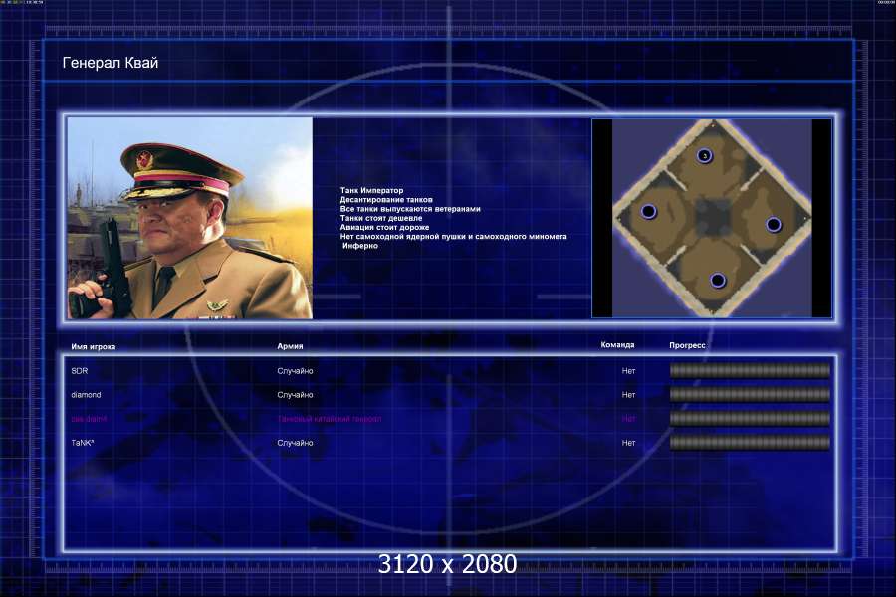Click the 'Танк Император' ability line

(x=371, y=190)
